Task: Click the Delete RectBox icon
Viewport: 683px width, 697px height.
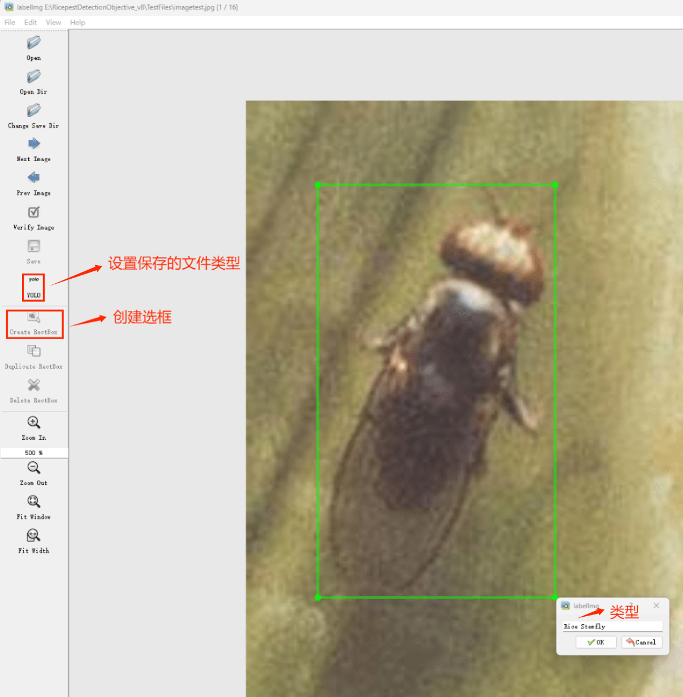Action: point(34,386)
